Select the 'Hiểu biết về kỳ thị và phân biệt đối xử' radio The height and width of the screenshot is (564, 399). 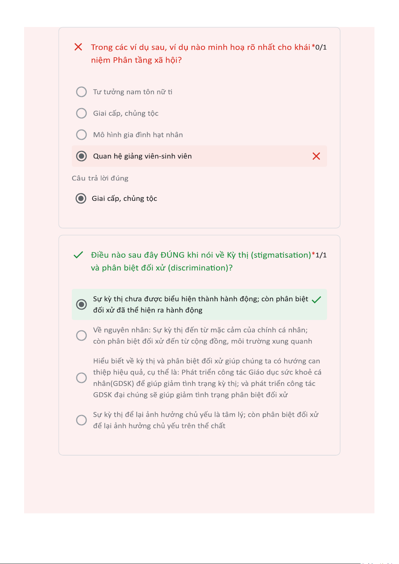[81, 378]
